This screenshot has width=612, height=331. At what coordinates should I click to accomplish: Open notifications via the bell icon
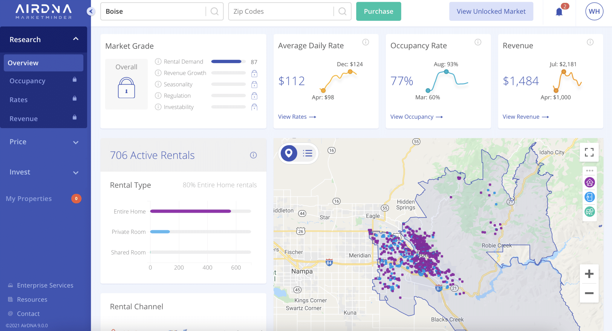tap(559, 11)
